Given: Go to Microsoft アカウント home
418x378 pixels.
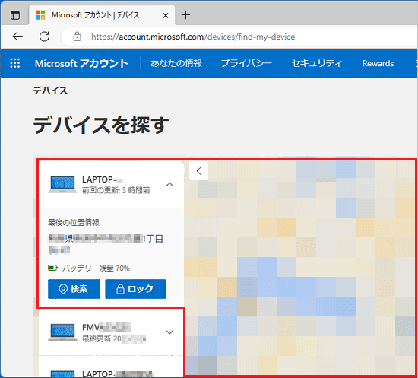Looking at the screenshot, I should coord(81,63).
